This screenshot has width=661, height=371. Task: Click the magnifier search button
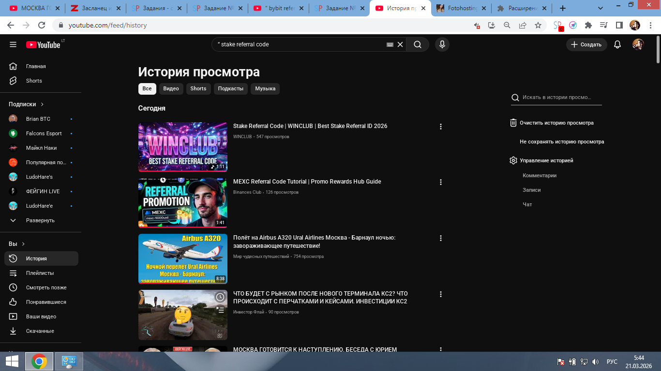pyautogui.click(x=418, y=44)
